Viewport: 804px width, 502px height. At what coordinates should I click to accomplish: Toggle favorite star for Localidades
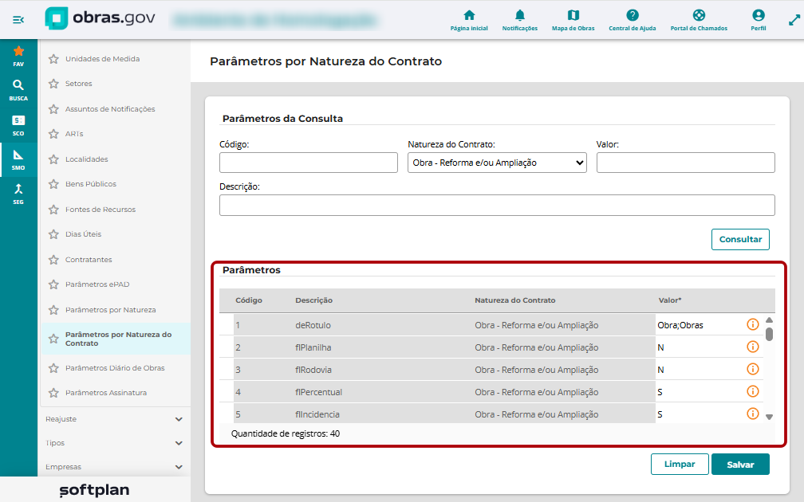pyautogui.click(x=53, y=159)
